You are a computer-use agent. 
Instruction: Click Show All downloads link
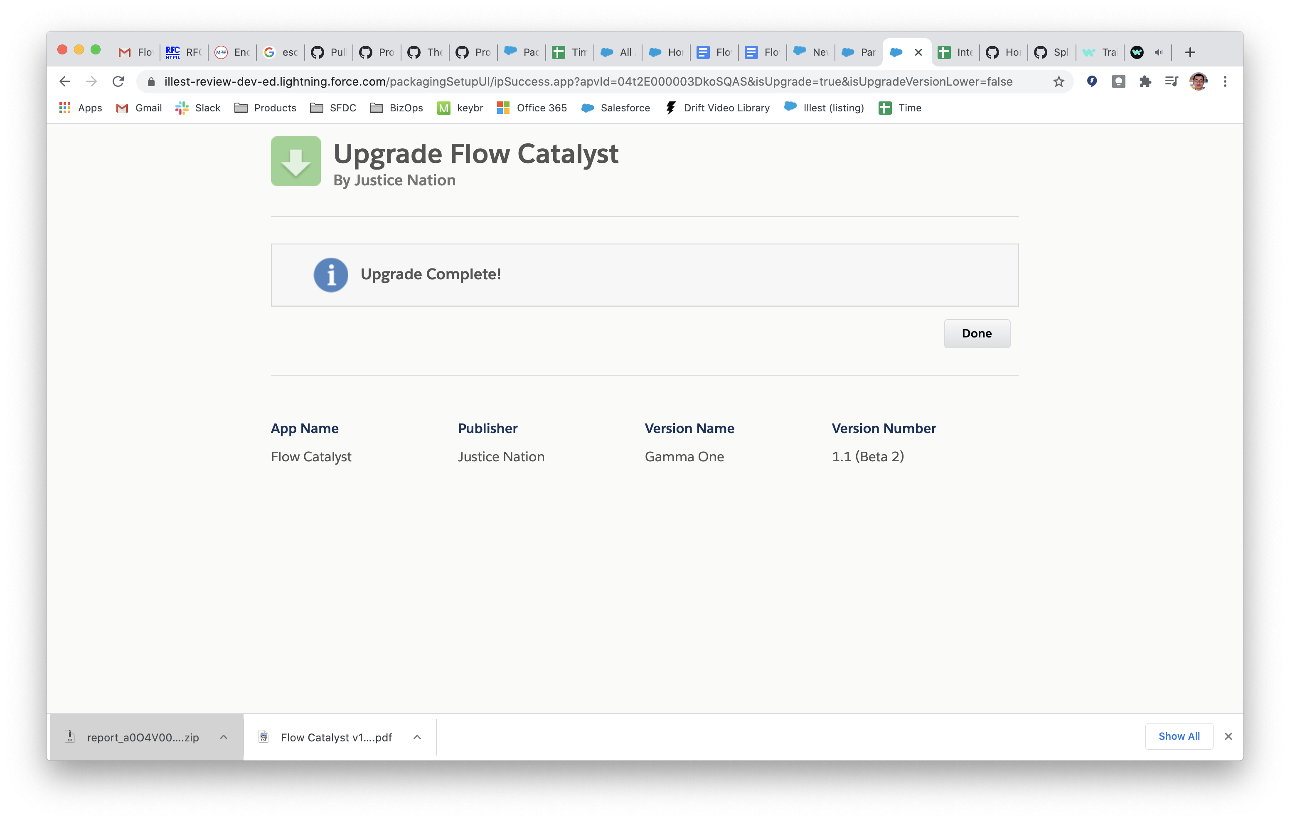click(x=1179, y=736)
